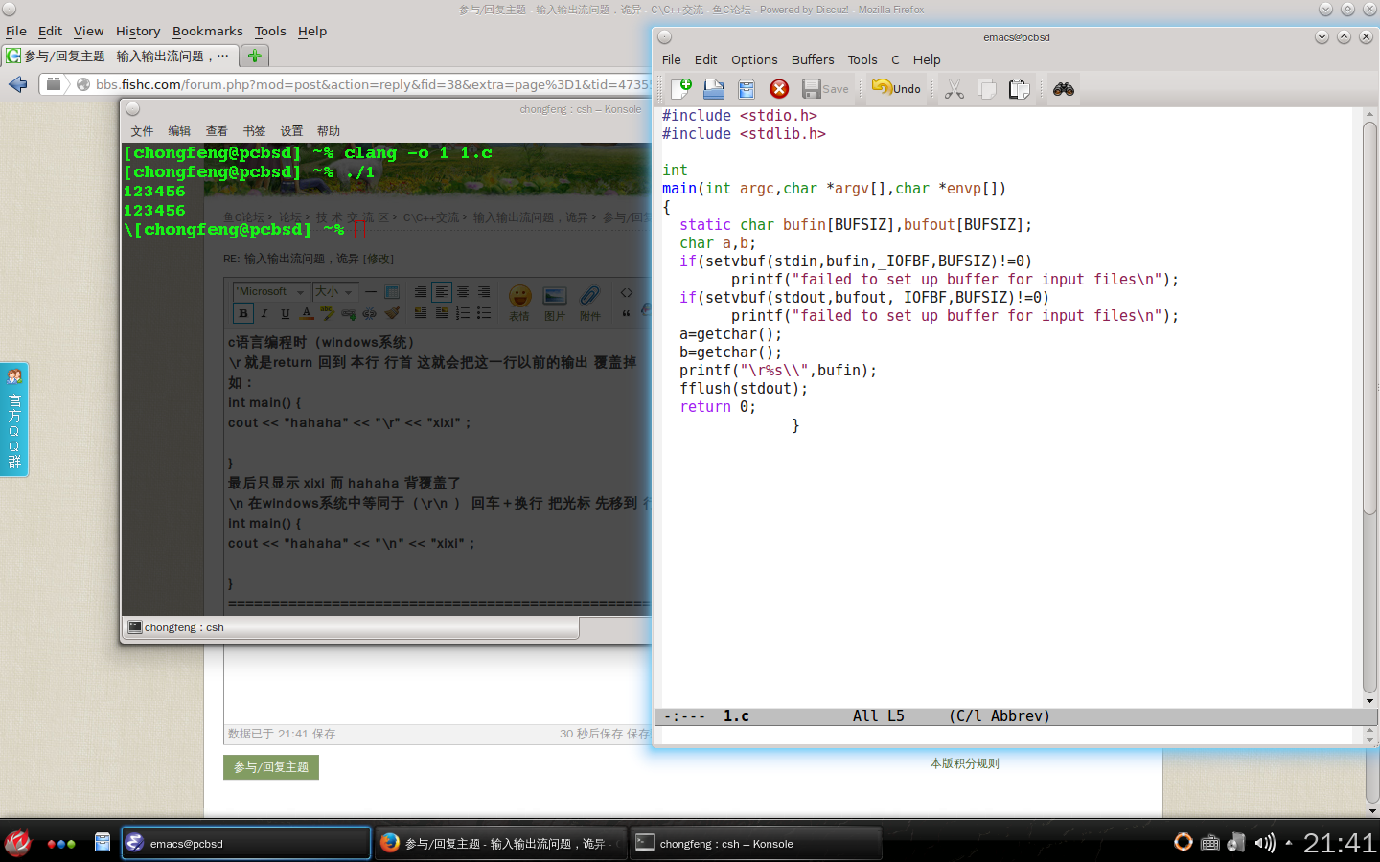Click the Emacs new file toolbar icon
1380x862 pixels.
pos(681,89)
